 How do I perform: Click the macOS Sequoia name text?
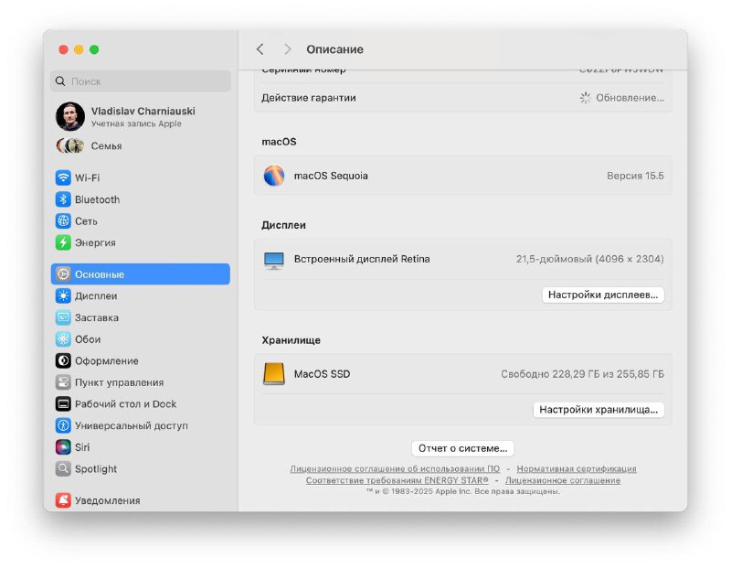click(x=331, y=176)
